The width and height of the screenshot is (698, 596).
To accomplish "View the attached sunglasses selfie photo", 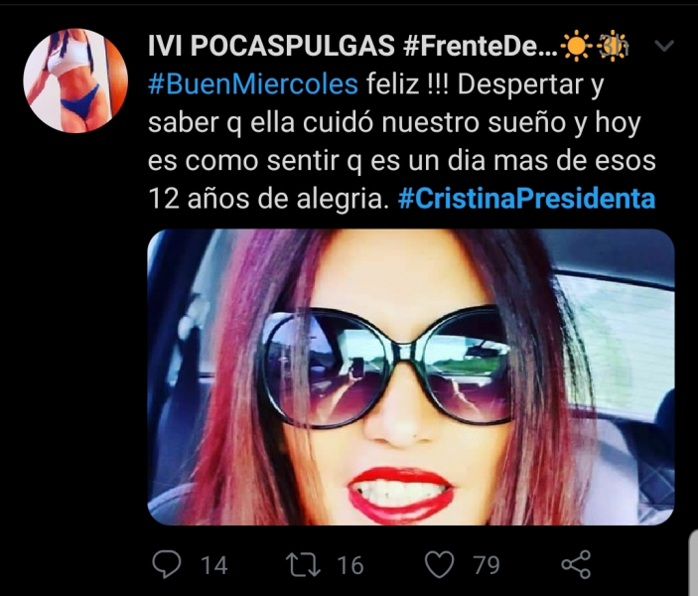I will pos(411,376).
